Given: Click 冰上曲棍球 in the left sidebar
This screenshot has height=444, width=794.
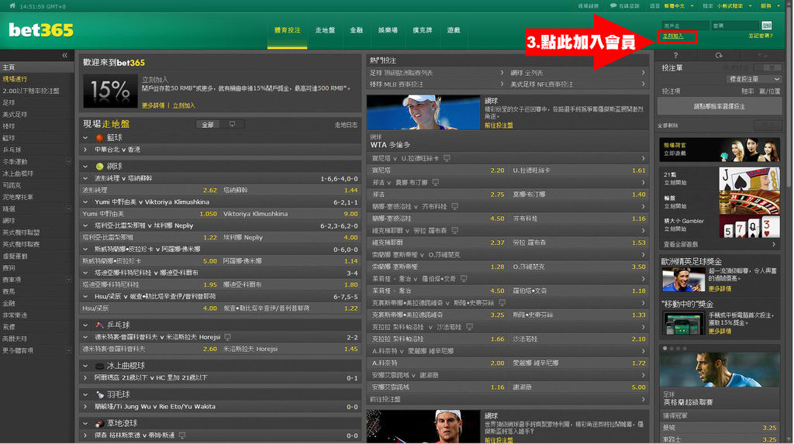Looking at the screenshot, I should [18, 174].
